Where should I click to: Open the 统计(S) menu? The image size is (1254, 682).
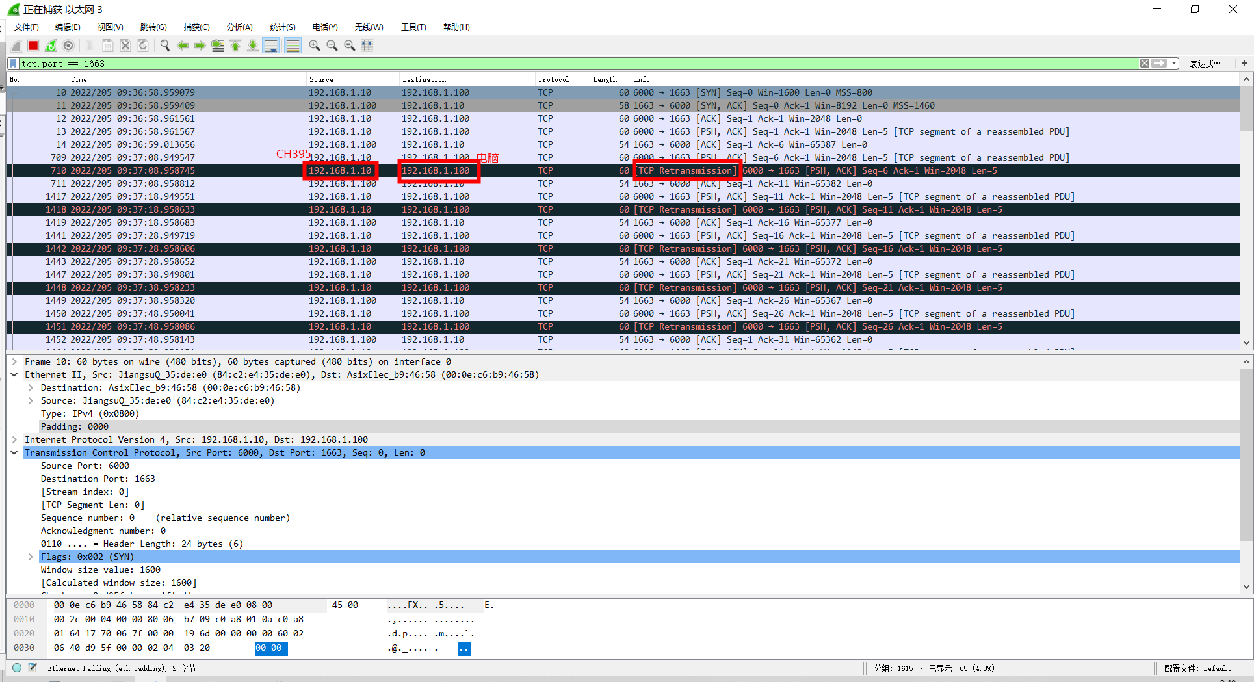tap(282, 27)
